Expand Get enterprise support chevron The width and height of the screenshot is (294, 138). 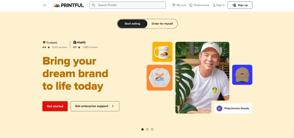pos(113,106)
